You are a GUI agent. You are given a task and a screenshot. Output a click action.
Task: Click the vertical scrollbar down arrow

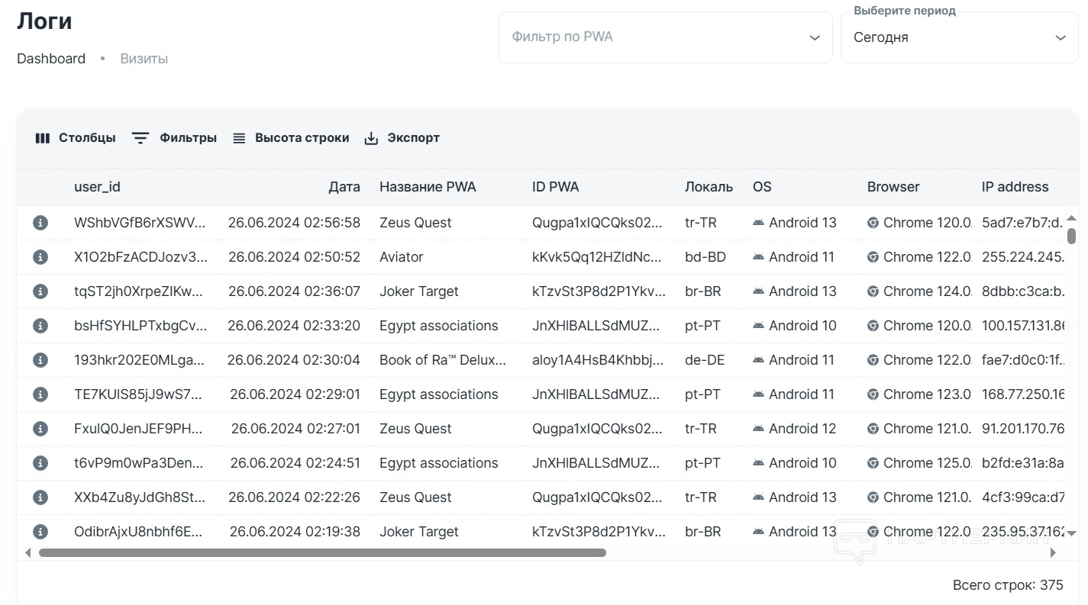click(x=1071, y=533)
